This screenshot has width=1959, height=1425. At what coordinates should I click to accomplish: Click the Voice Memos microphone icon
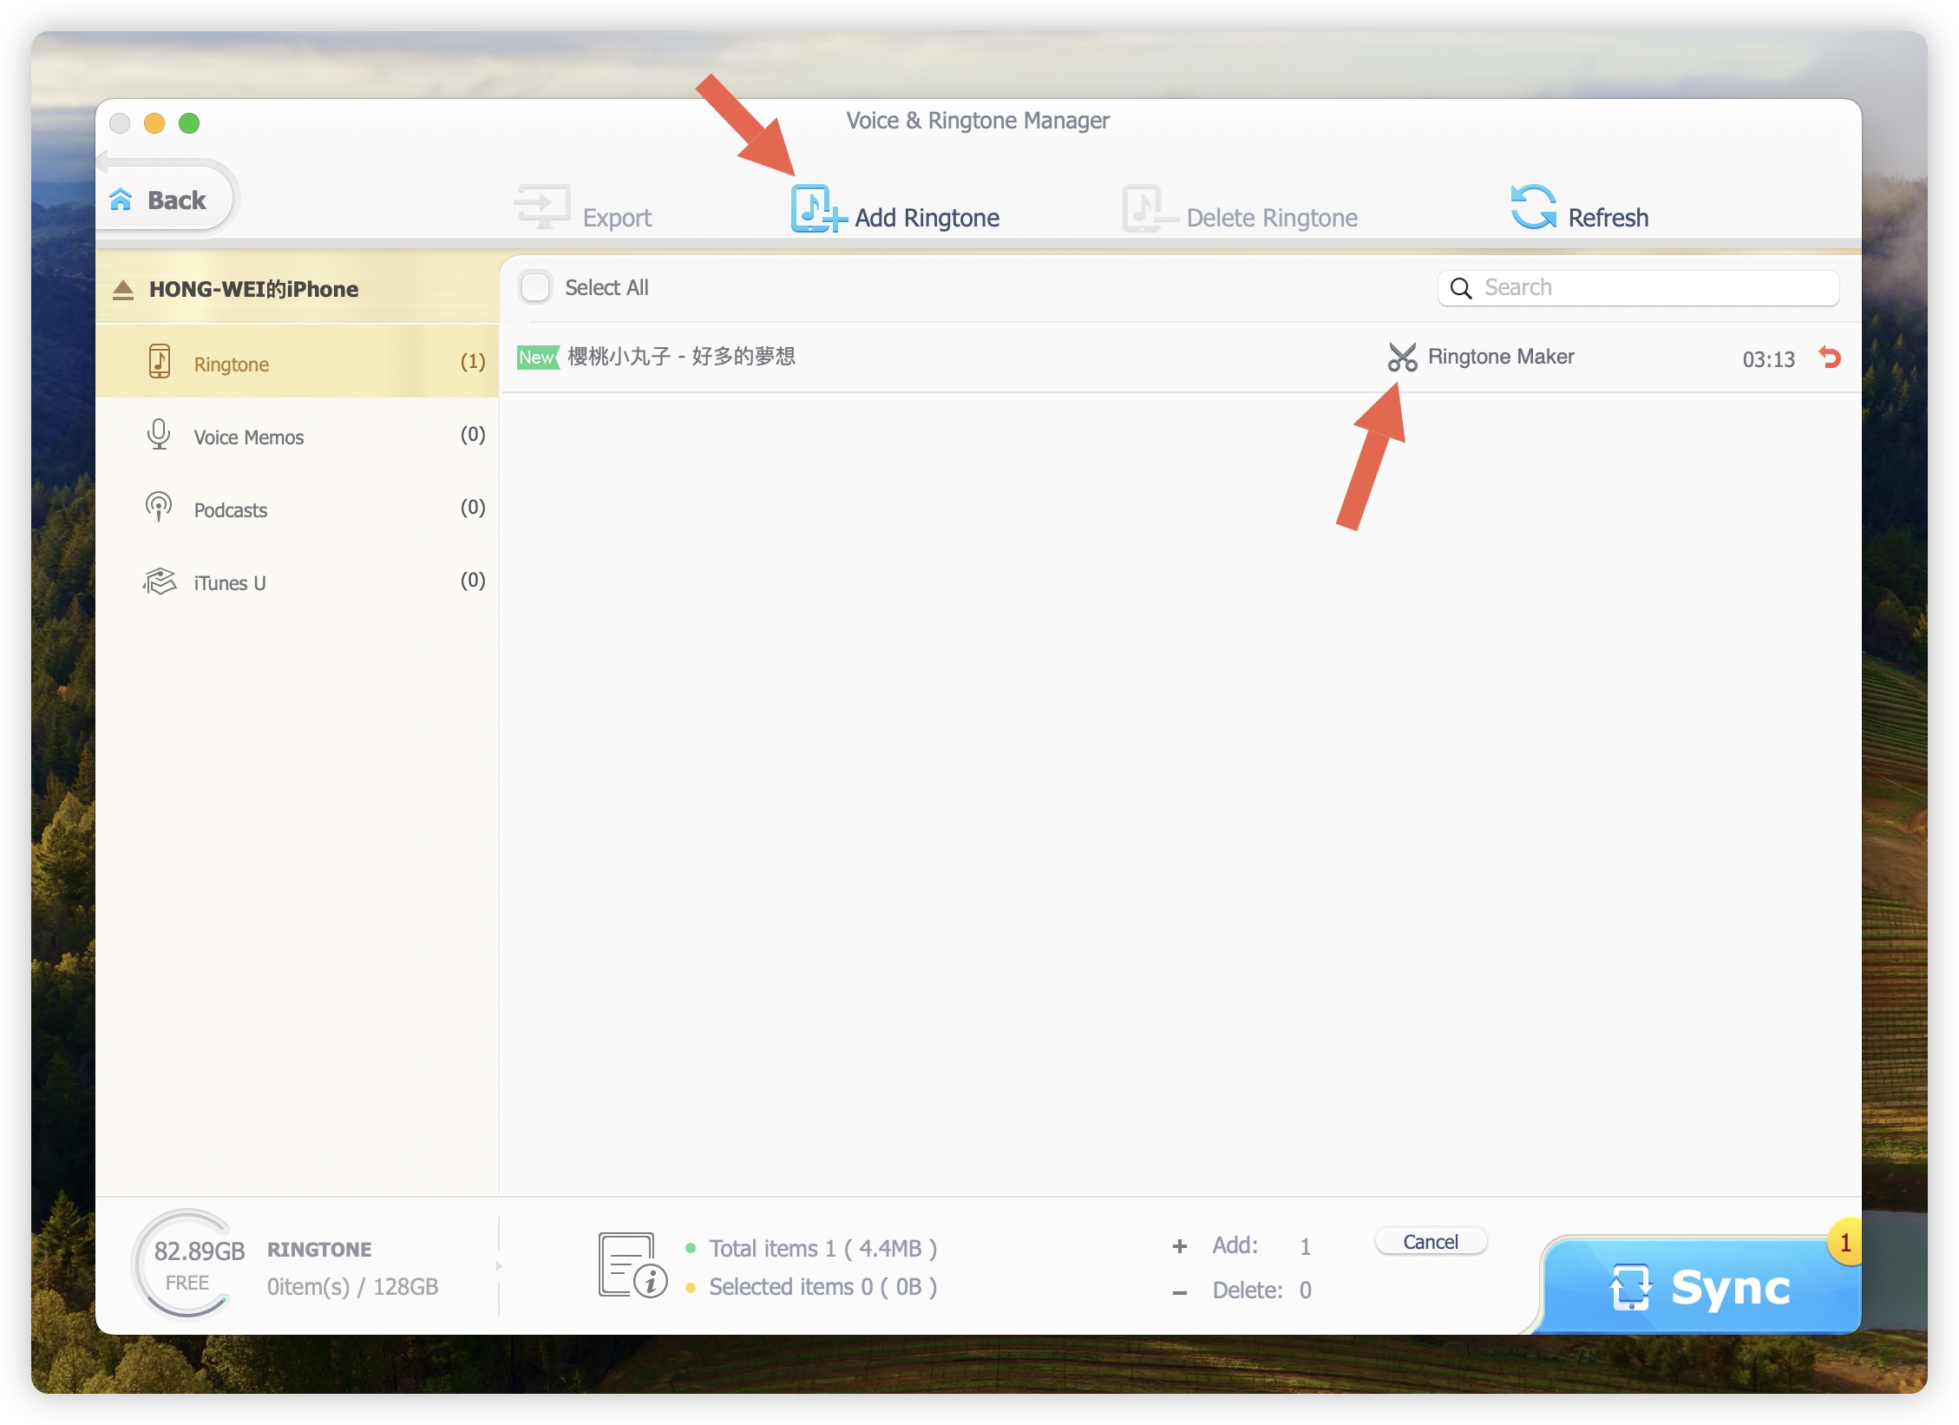tap(159, 434)
